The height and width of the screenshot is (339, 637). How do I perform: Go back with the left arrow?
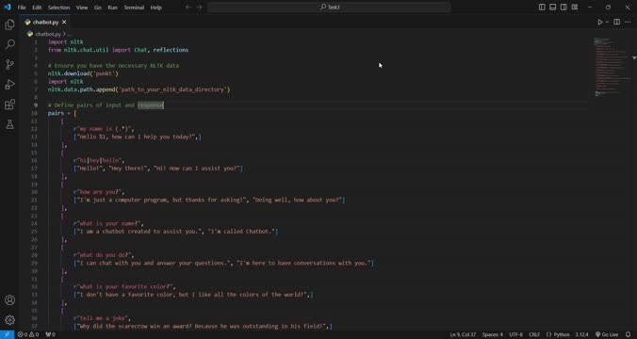tap(188, 8)
